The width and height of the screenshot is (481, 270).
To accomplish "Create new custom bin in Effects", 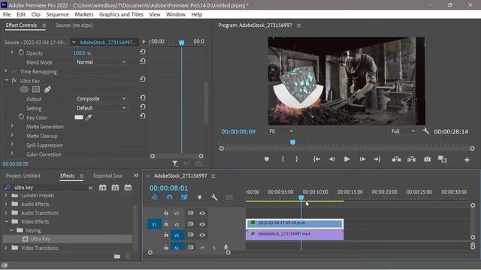I will [x=117, y=256].
